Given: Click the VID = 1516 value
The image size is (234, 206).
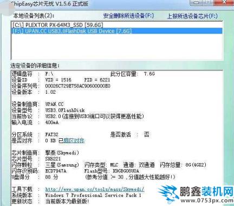Looking at the screenshot, I should (x=58, y=80).
